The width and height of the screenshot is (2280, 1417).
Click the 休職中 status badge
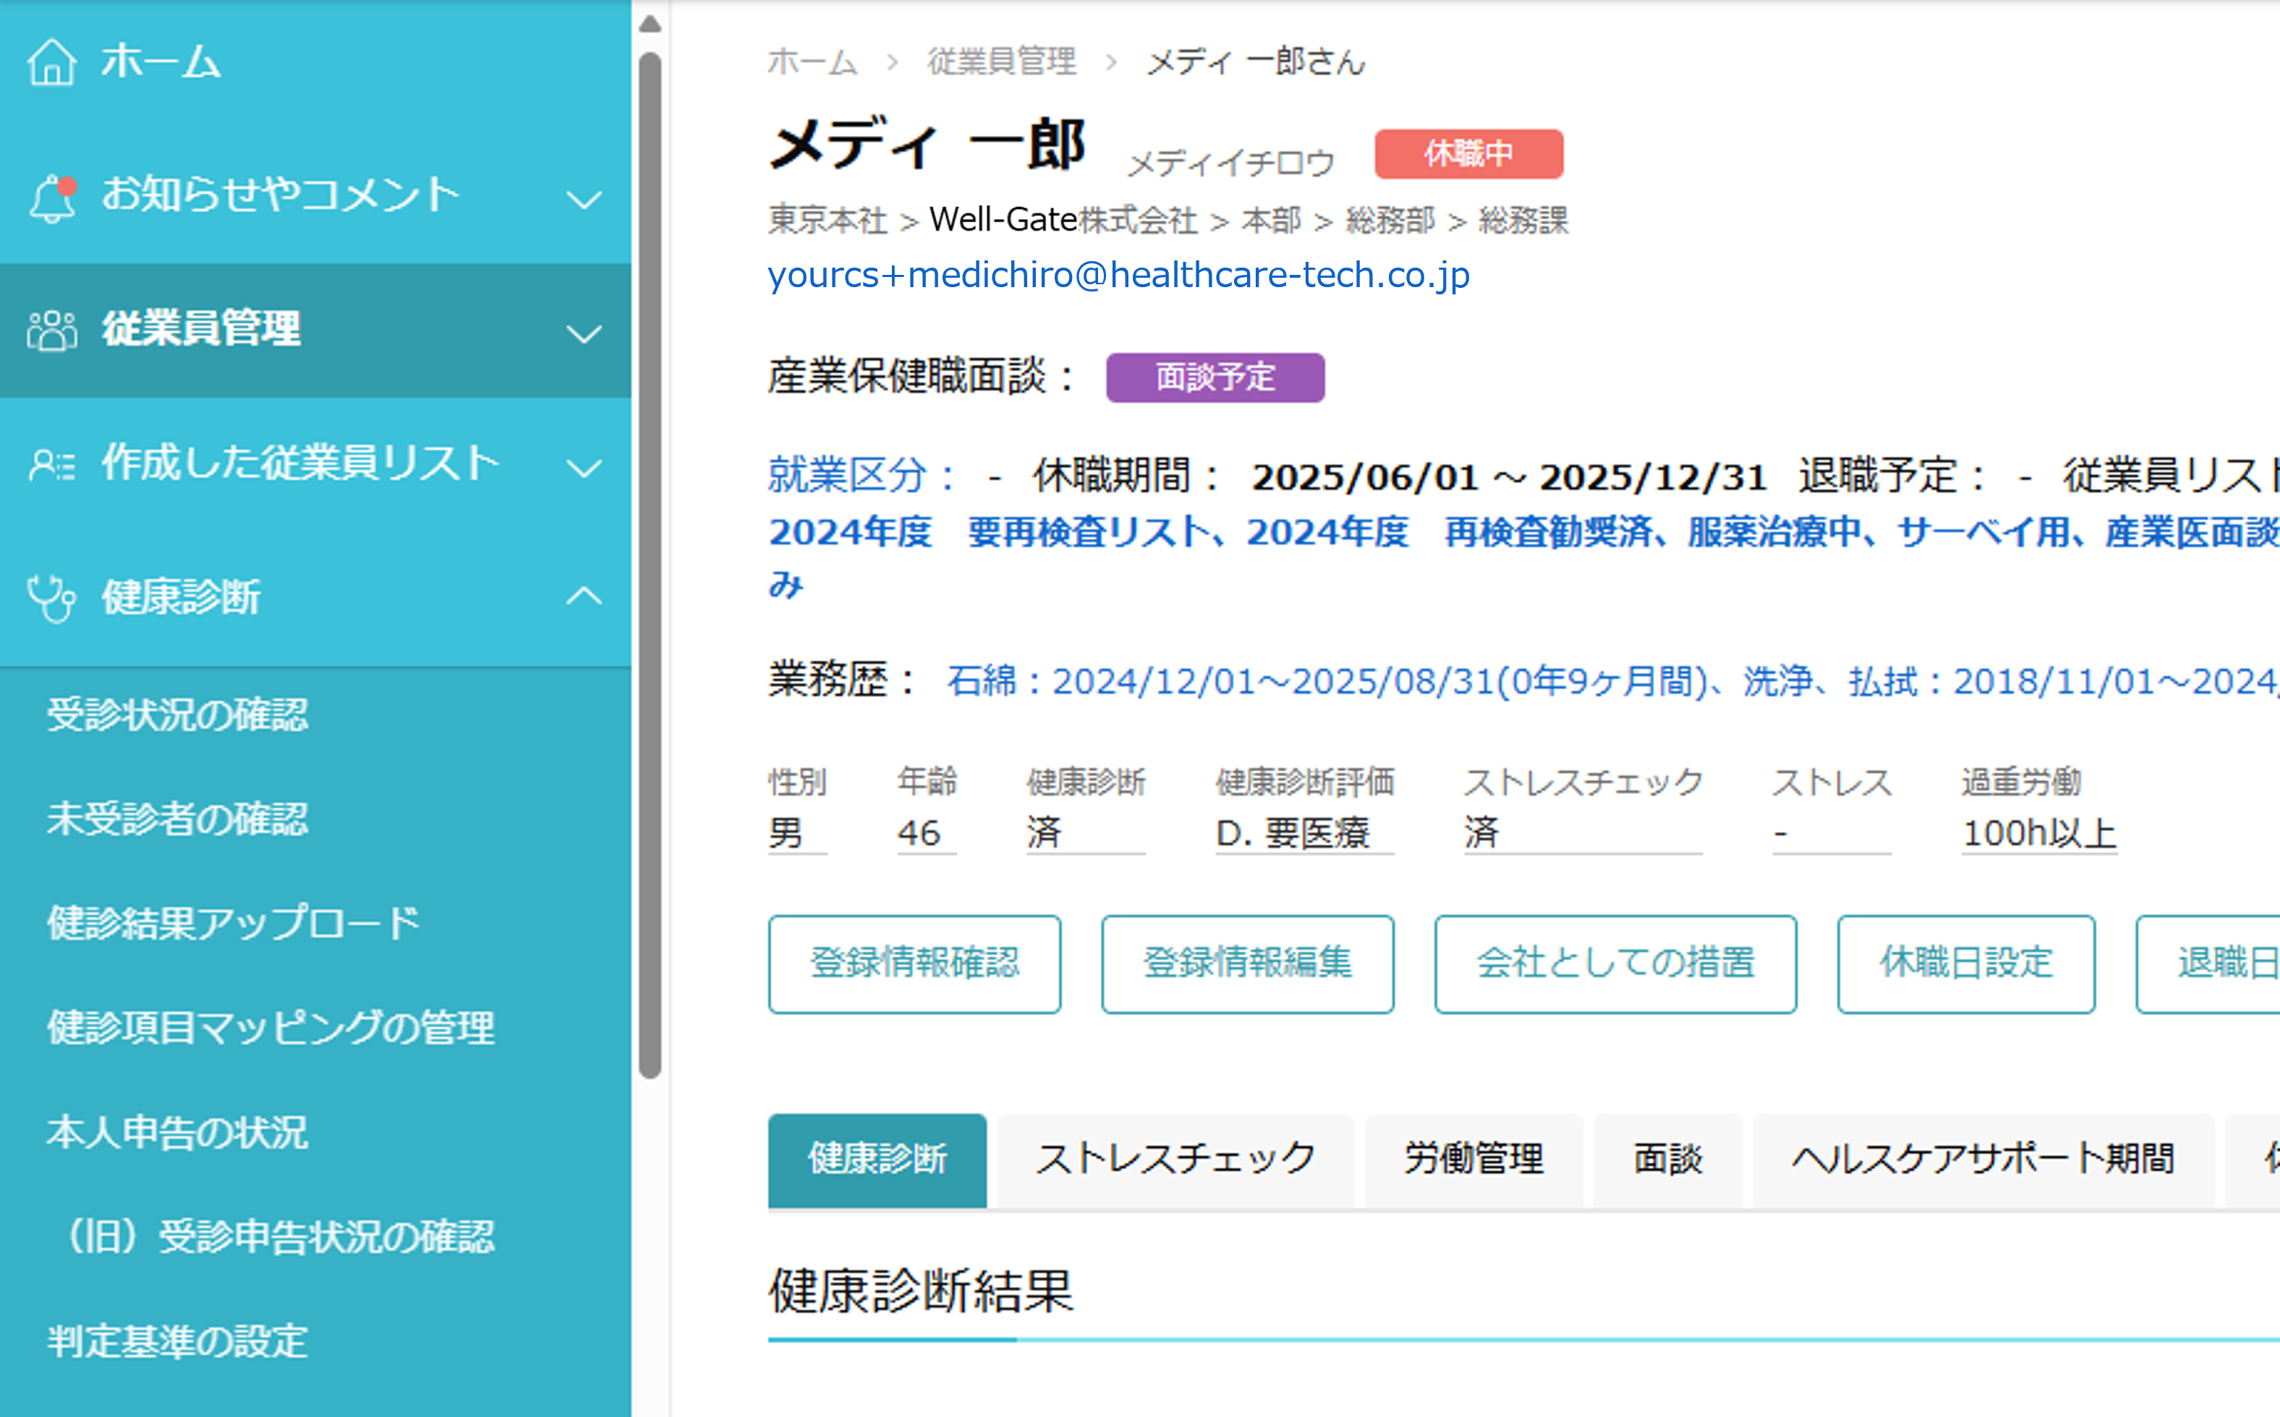(x=1468, y=153)
